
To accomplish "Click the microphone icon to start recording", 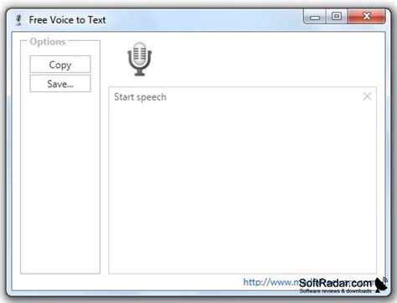I will tap(140, 59).
